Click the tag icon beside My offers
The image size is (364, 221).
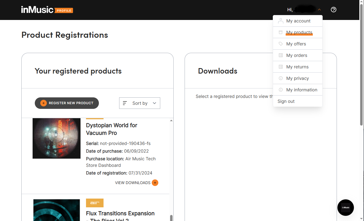point(280,44)
